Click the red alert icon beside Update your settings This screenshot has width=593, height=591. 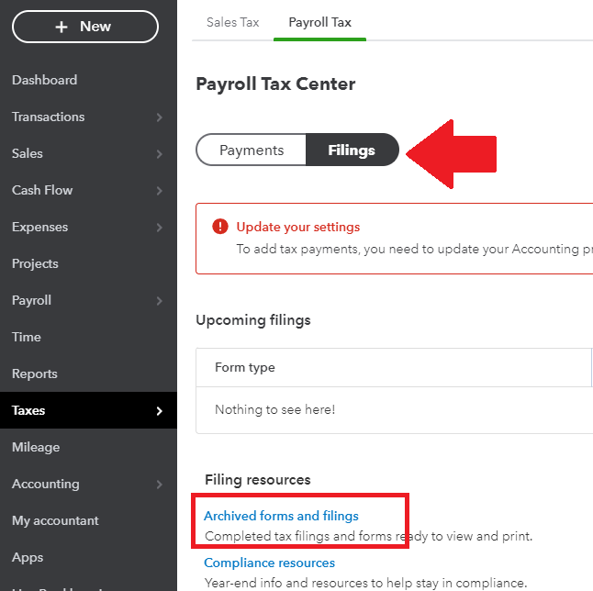point(219,227)
